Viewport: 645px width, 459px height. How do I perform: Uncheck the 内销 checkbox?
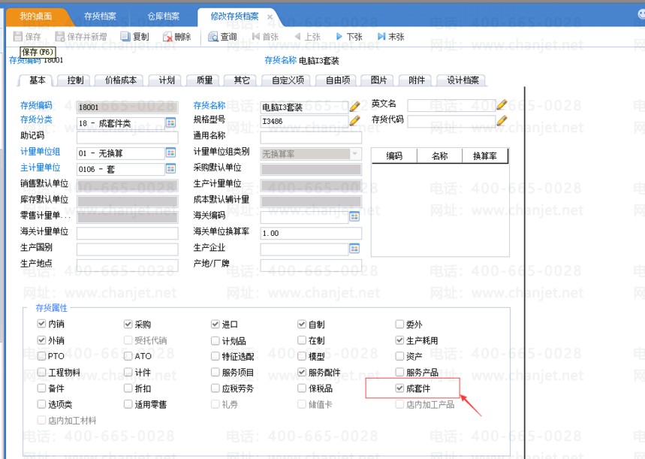pyautogui.click(x=41, y=324)
